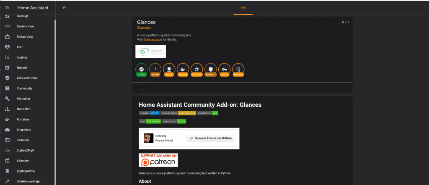Screen dimensions: 429x185
Task: Click the About heading text
Action: pyautogui.click(x=145, y=181)
